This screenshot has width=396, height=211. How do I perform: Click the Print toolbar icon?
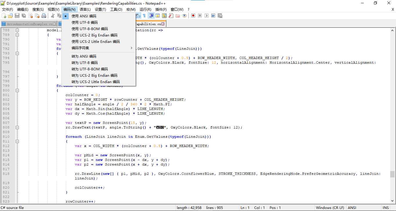click(x=44, y=16)
